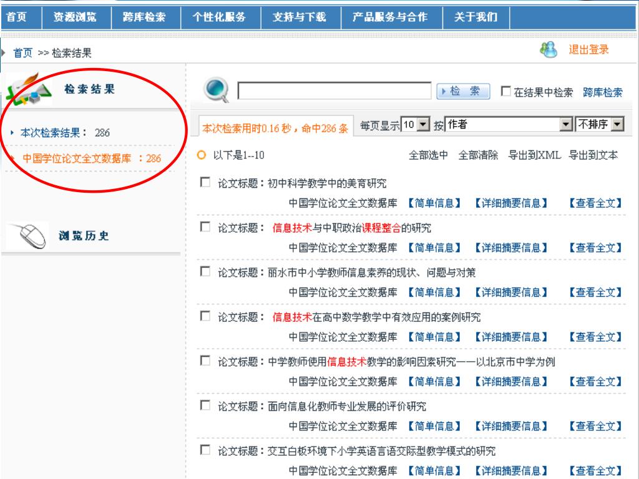The image size is (639, 479).
Task: Tick checkbox for 交互白板环境下小学英语 thesis
Action: click(x=205, y=450)
